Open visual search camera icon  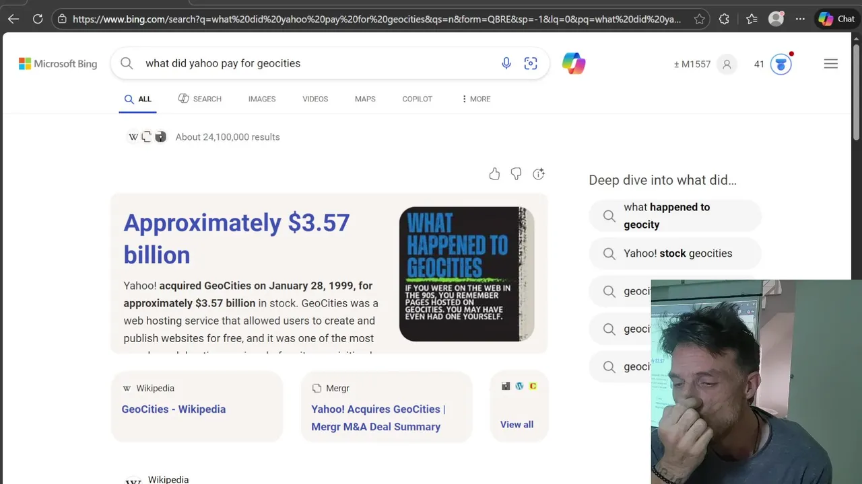(531, 63)
